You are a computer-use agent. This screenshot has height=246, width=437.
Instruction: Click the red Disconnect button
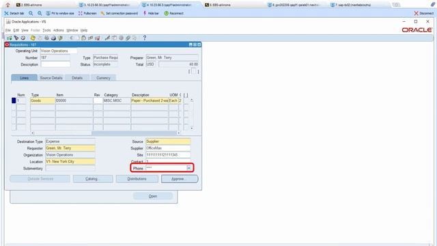pos(423,13)
